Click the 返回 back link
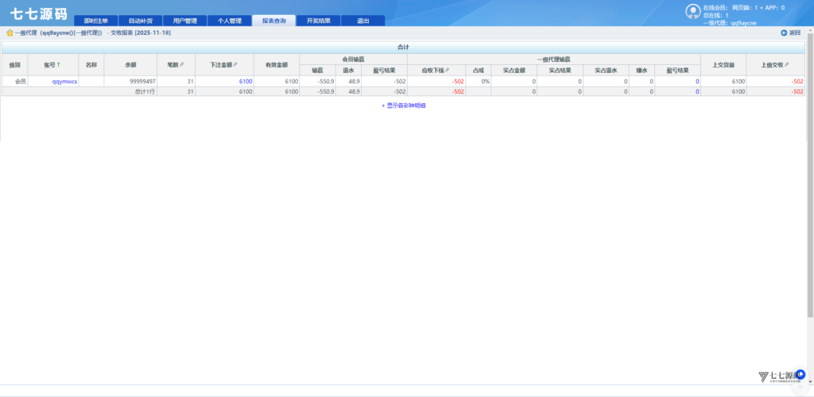This screenshot has width=814, height=397. 795,33
